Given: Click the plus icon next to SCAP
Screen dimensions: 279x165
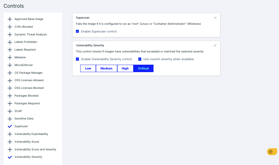Looking at the screenshot, I should pyautogui.click(x=10, y=111).
